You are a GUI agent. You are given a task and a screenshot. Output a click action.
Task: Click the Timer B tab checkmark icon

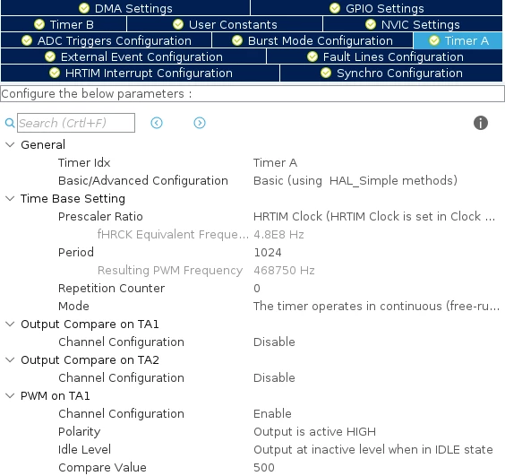pyautogui.click(x=39, y=24)
